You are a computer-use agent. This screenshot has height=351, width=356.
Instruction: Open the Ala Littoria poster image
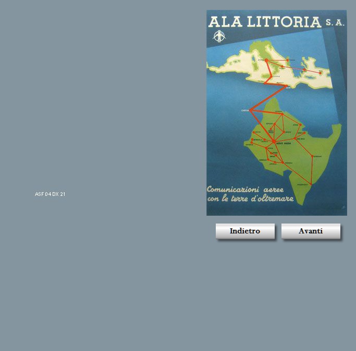click(277, 113)
